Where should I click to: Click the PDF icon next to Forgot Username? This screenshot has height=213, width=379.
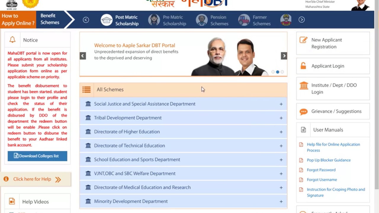click(301, 180)
